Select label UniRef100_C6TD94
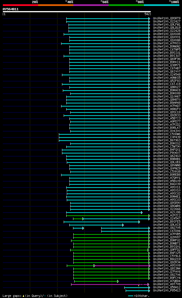 coord(167,231)
